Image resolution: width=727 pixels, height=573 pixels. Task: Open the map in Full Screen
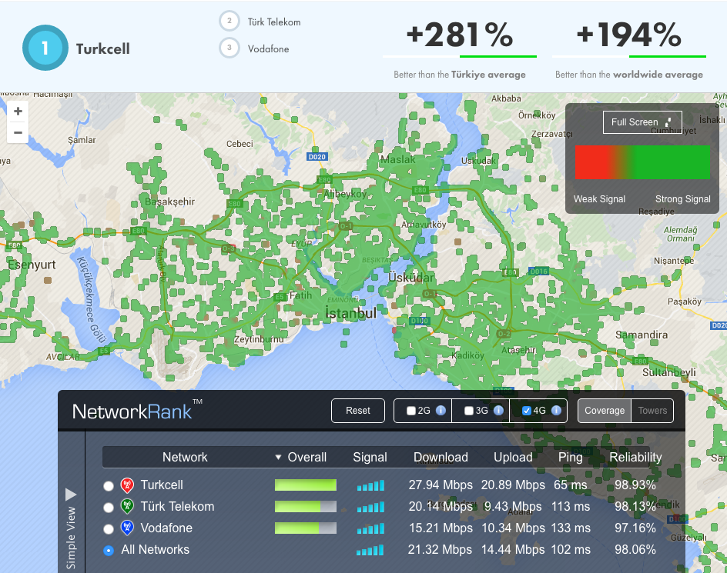(642, 122)
